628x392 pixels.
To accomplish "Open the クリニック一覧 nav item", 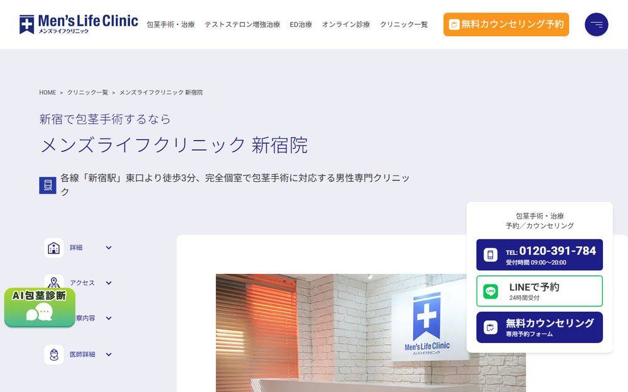I will (404, 24).
